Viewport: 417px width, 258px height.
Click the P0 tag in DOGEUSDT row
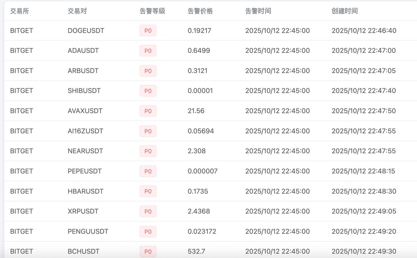(x=148, y=31)
